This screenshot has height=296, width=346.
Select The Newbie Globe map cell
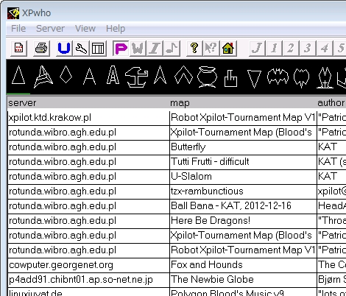(243, 280)
